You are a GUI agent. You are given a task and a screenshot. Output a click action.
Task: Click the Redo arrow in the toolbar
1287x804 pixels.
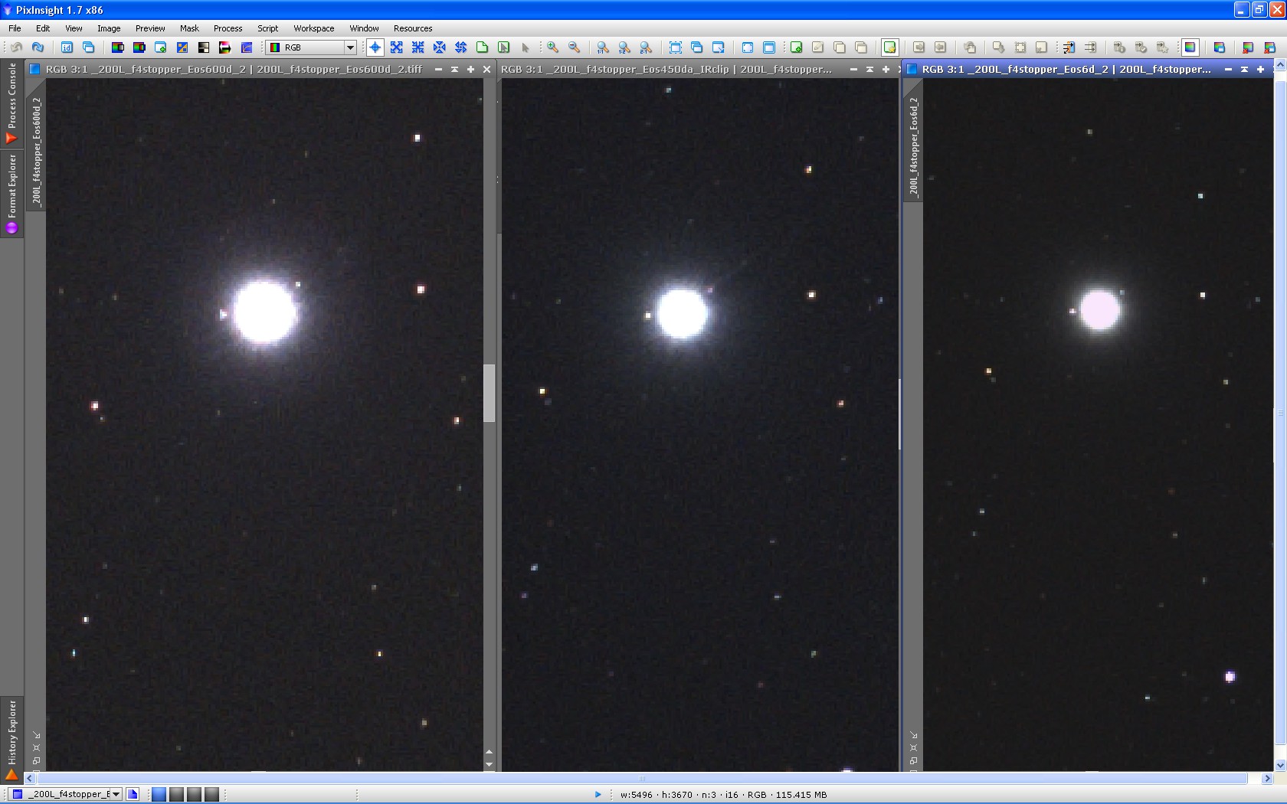[x=38, y=47]
